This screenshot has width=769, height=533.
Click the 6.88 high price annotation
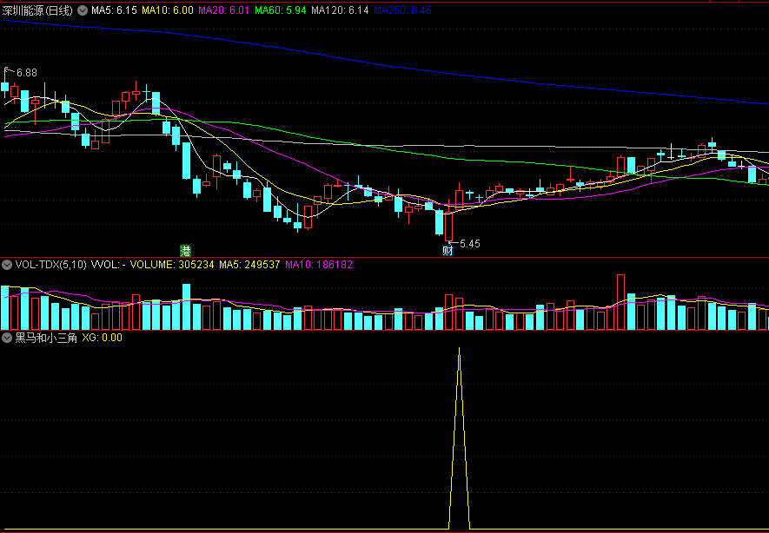(x=26, y=73)
